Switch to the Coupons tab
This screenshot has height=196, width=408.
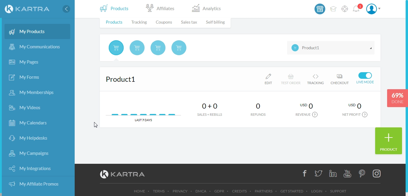164,22
